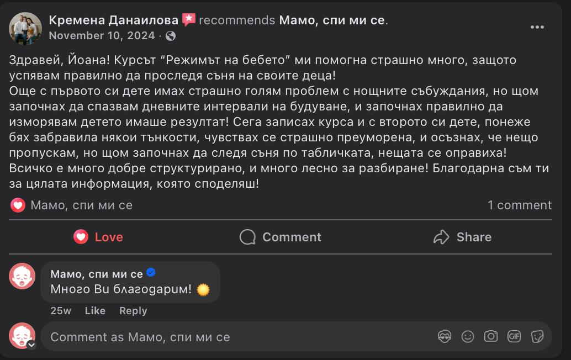Viewport: 571px width, 360px height.
Task: Open the comment's 25w timestamp
Action: (61, 311)
